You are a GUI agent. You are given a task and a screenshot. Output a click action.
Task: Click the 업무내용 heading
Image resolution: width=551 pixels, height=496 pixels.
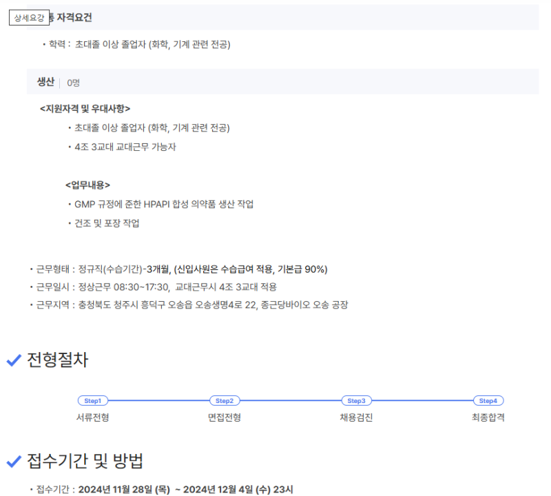coord(87,185)
